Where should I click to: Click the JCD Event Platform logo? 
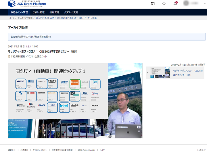click(27, 4)
